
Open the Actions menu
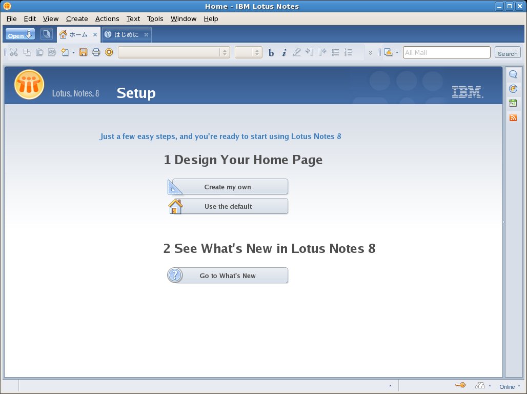pos(107,19)
